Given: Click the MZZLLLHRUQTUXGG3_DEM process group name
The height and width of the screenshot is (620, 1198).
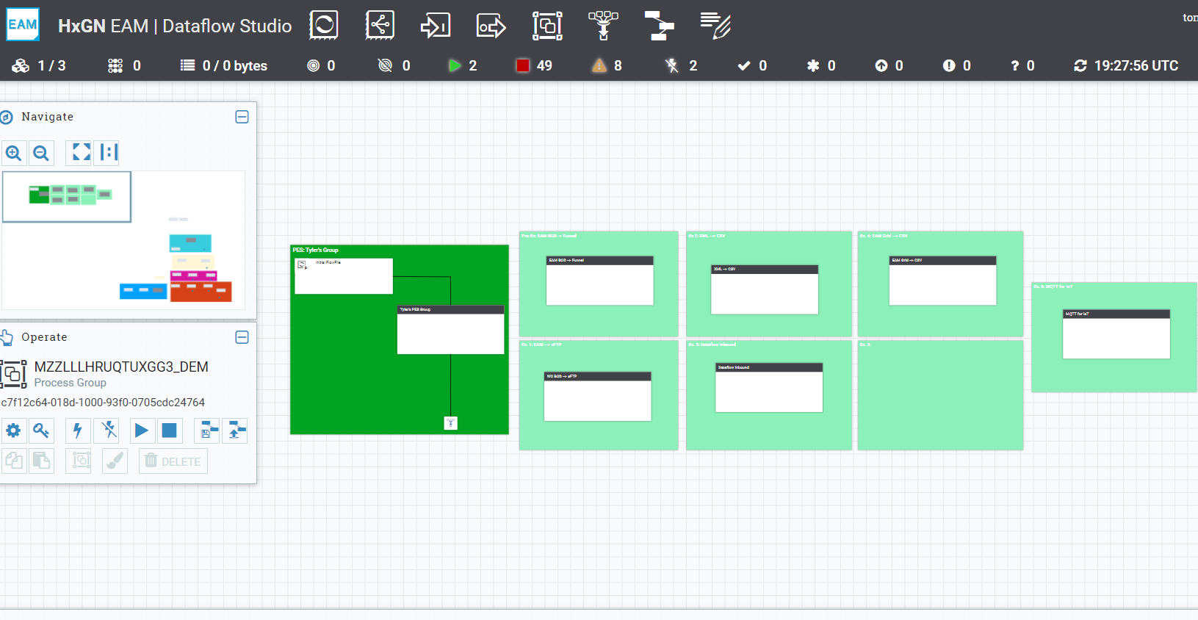Looking at the screenshot, I should pos(121,367).
